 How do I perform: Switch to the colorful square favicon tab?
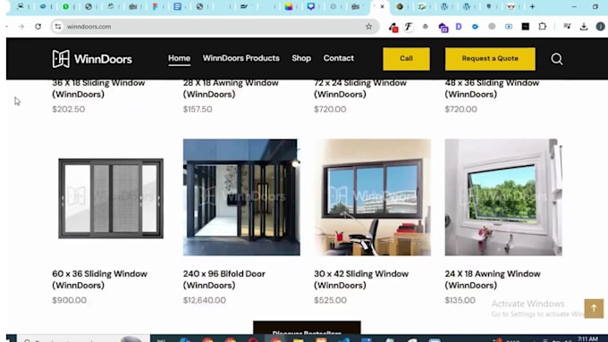click(289, 6)
